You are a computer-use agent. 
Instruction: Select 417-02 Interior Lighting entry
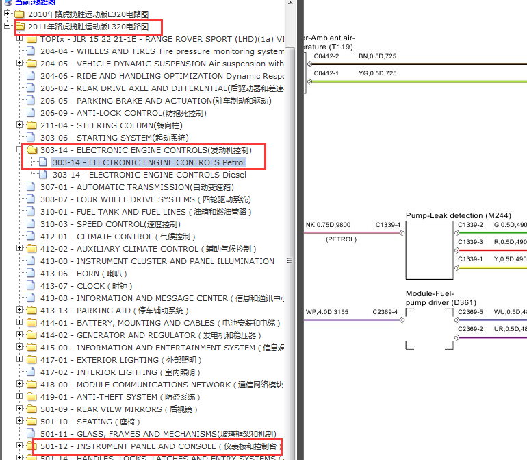point(120,372)
